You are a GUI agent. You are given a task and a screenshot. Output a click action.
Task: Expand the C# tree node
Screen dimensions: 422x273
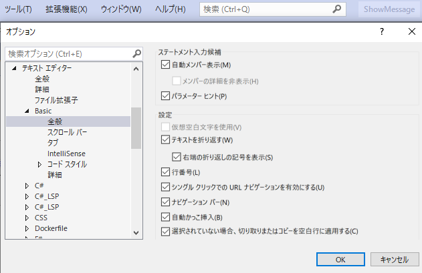[27, 186]
